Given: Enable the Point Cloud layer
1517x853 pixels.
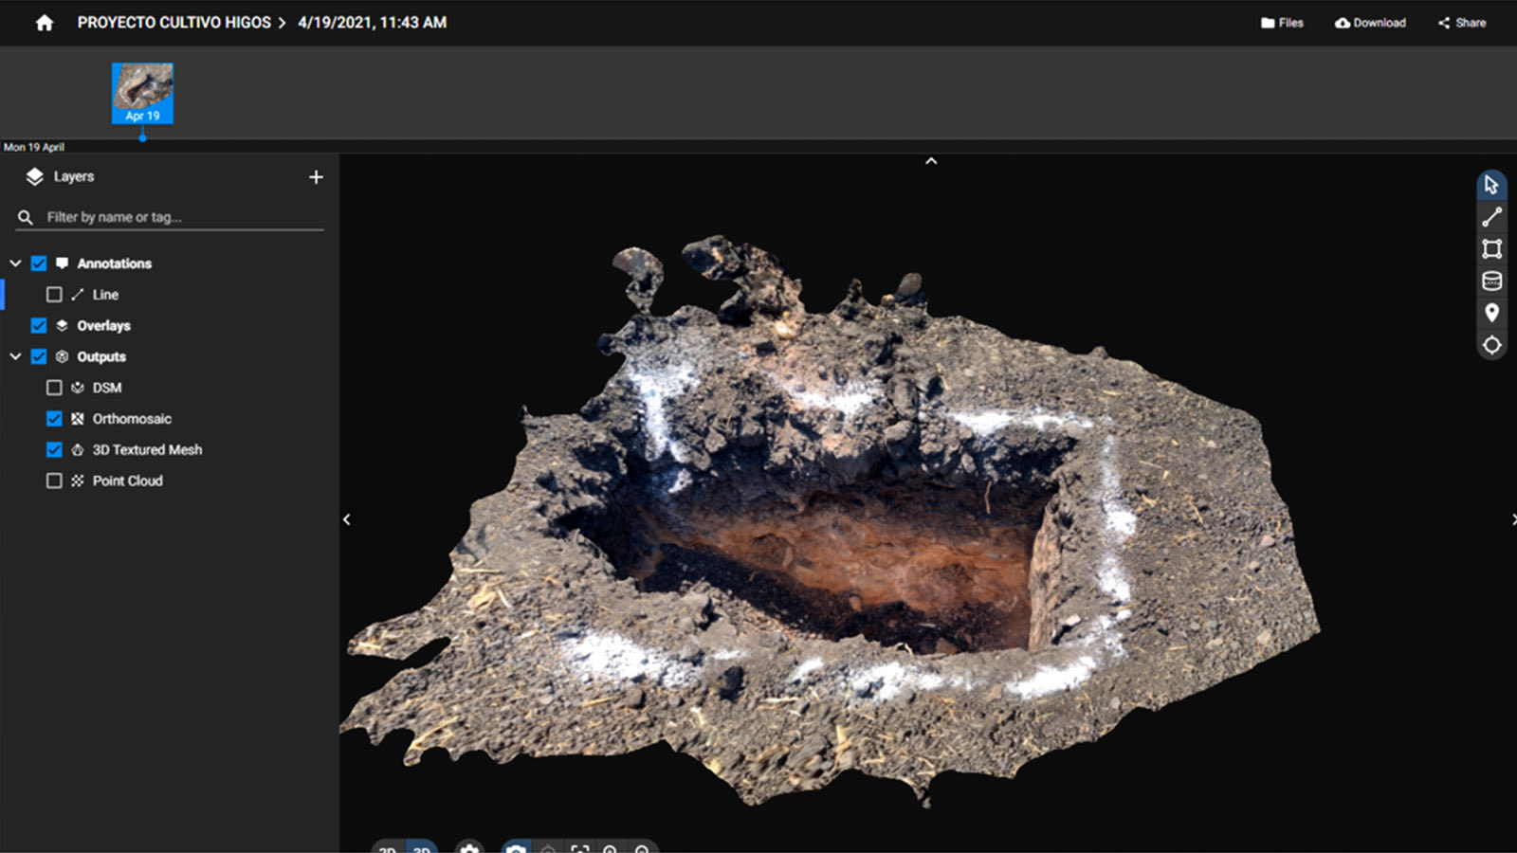Looking at the screenshot, I should [x=54, y=481].
